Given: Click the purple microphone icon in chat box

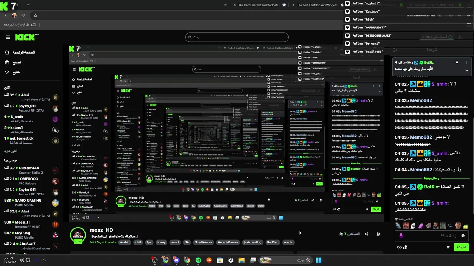Looking at the screenshot, I should coord(401,236).
